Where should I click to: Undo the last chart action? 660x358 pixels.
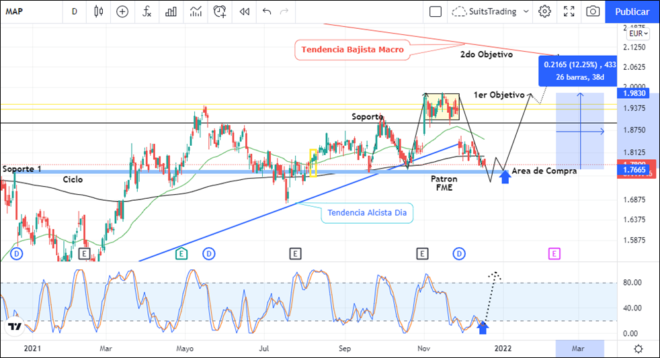point(267,11)
